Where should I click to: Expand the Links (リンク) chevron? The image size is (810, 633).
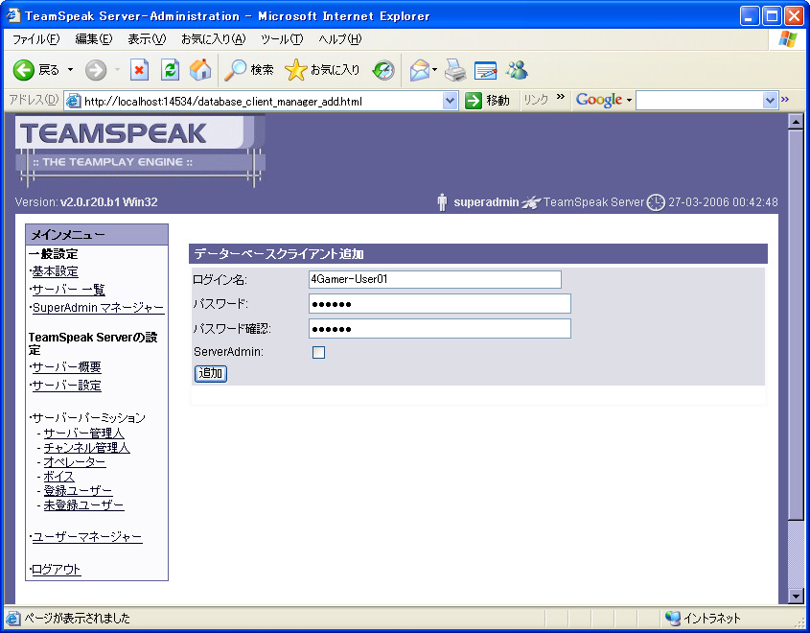(x=561, y=97)
